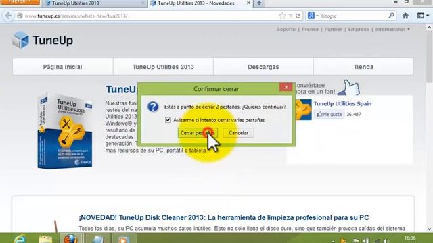Open the NOVEDAD TuneUp Disk Cleaner 2013 headline
The width and height of the screenshot is (433, 243).
224,217
